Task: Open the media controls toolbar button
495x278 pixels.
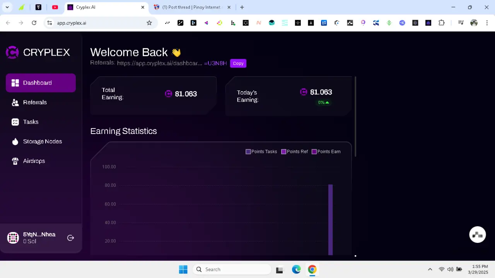Action: pos(461,23)
